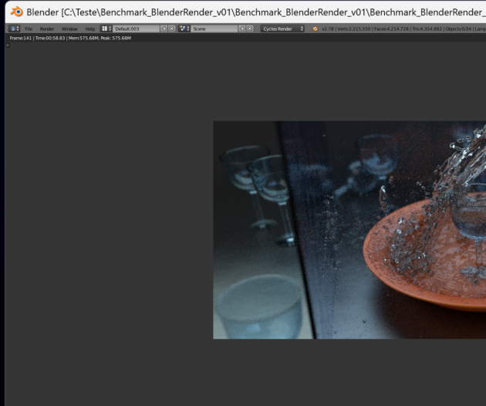This screenshot has height=406, width=486.
Task: Open the Help menu
Action: (90, 29)
